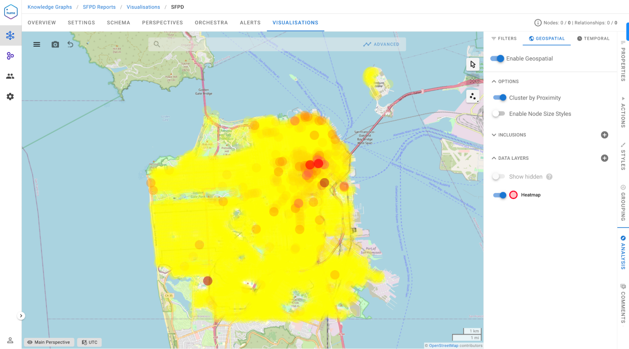Screen dimensions: 629x349
Task: Add a new inclusion
Action: 604,135
